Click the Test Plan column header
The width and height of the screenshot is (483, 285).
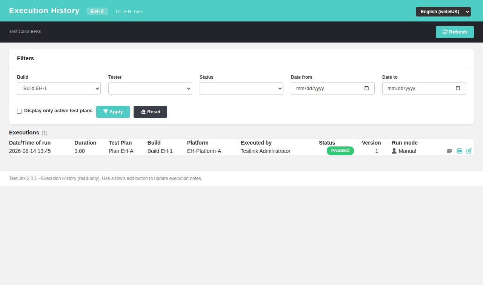pyautogui.click(x=120, y=143)
